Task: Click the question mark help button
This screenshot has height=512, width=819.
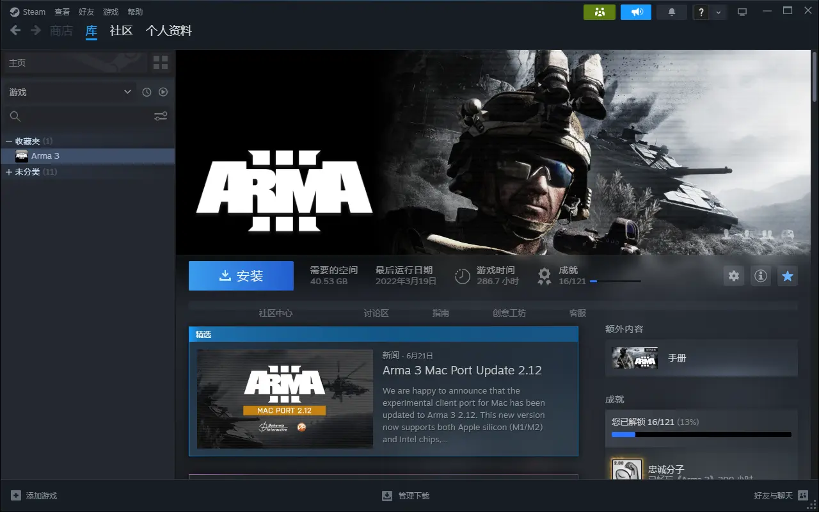Action: (x=702, y=12)
